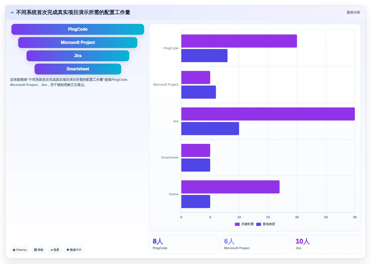Toggle the 关键权重 legend swatch
Image resolution: width=371 pixels, height=264 pixels.
[237, 224]
